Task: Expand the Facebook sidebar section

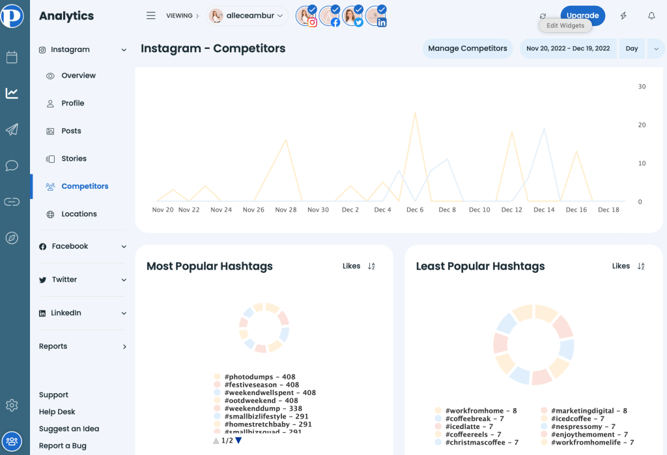Action: [124, 247]
